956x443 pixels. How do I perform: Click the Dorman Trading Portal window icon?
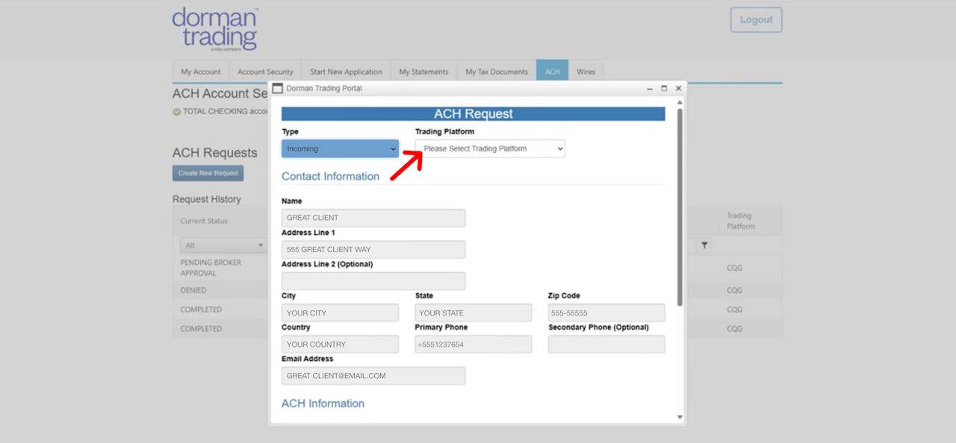coord(278,88)
